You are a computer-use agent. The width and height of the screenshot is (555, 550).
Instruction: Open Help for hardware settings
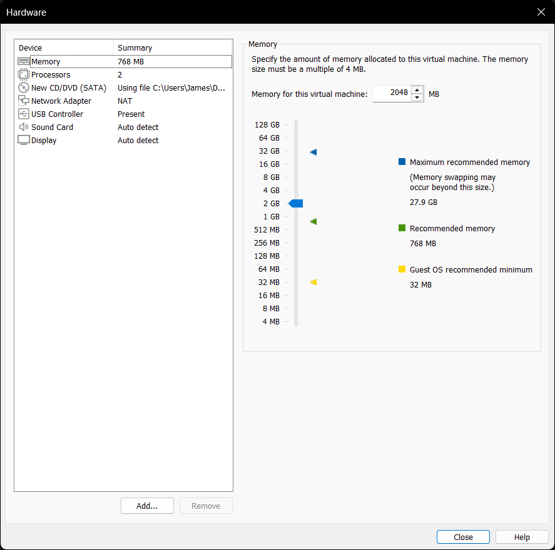coord(522,537)
